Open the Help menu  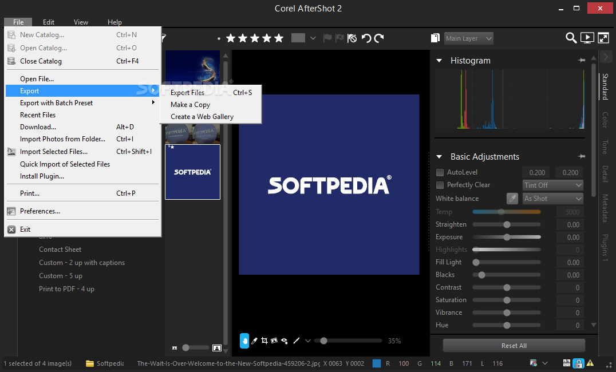114,22
